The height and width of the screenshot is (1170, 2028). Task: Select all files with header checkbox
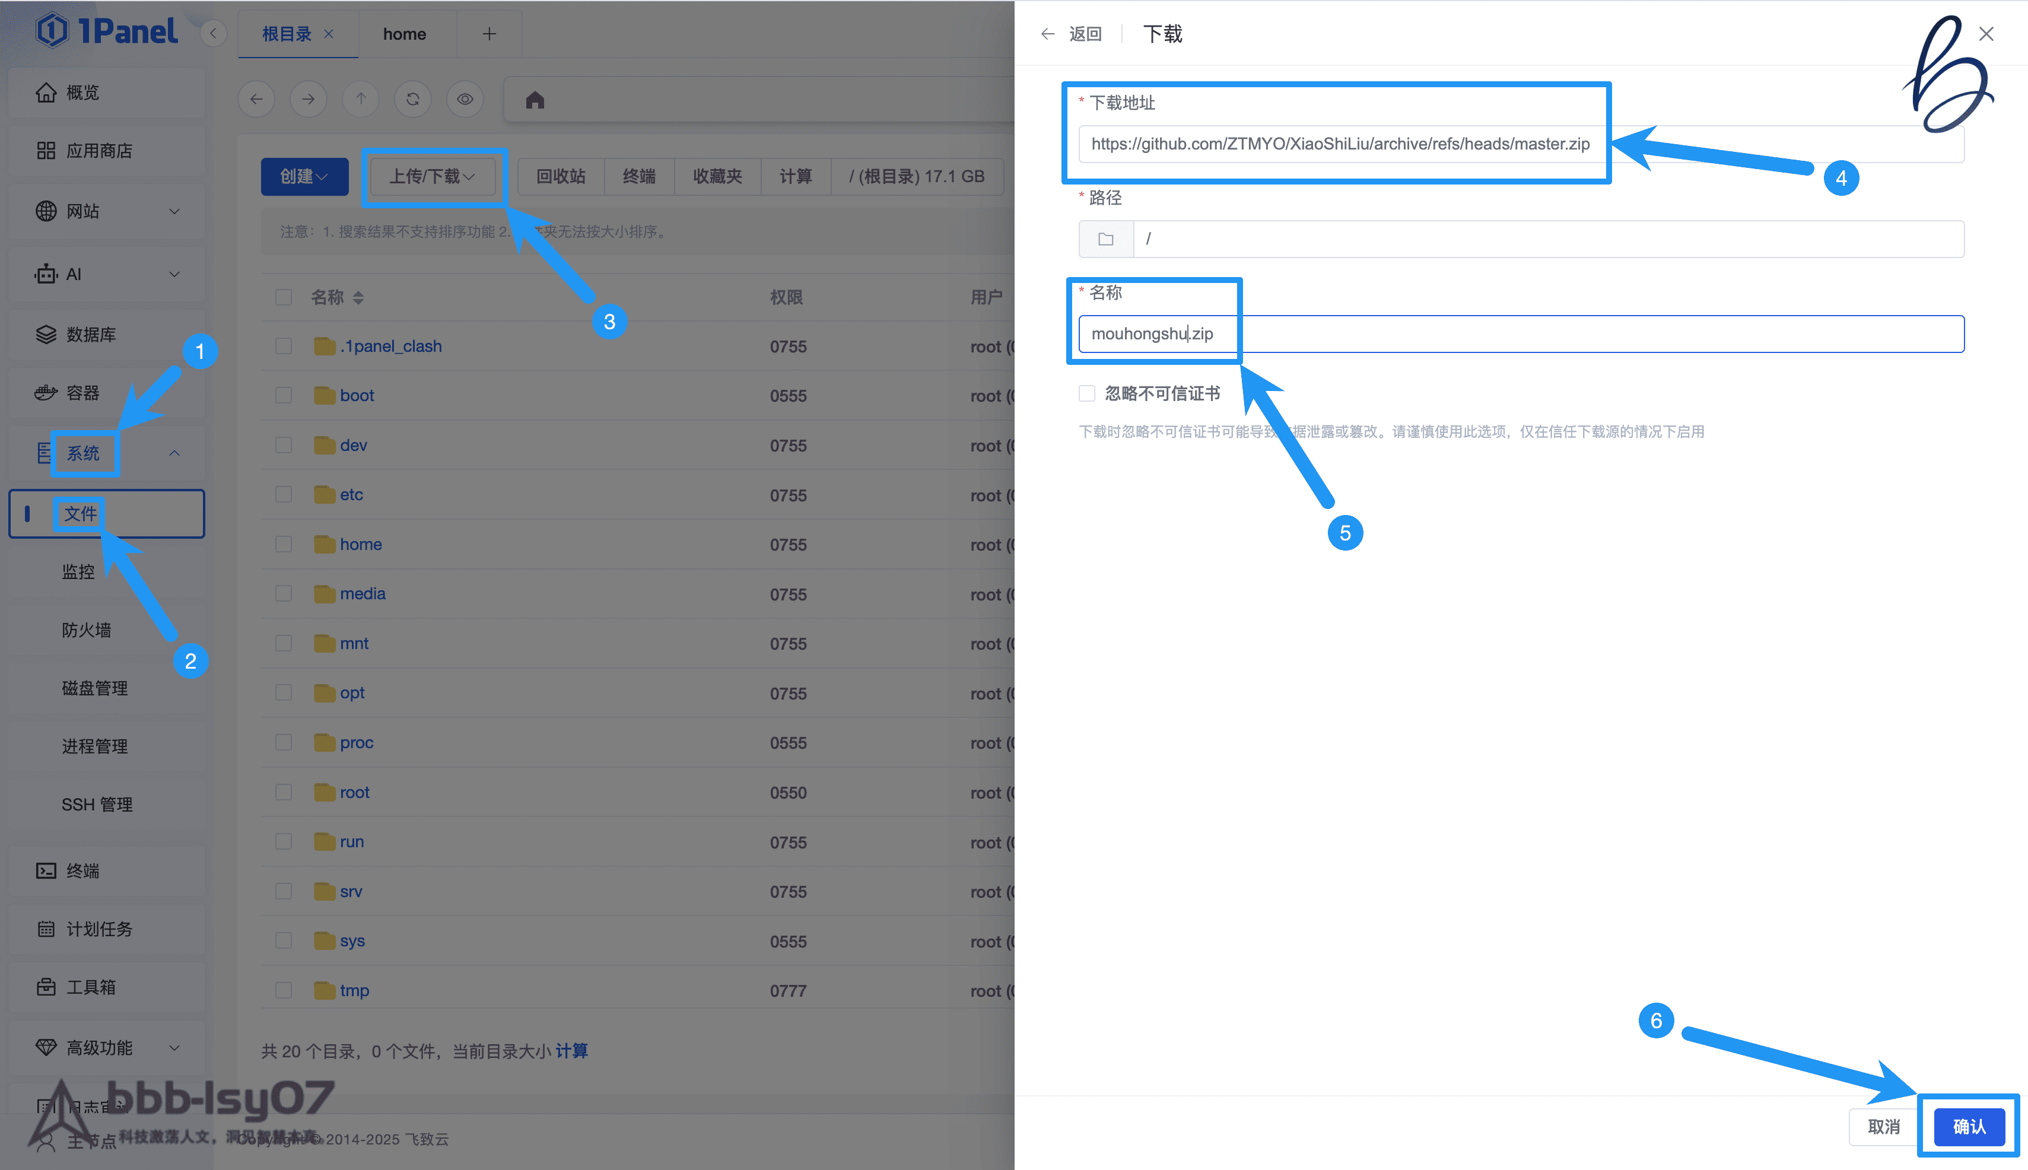[x=284, y=297]
